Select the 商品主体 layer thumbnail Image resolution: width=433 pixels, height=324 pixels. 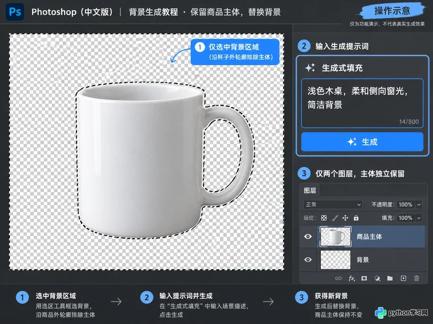click(336, 236)
